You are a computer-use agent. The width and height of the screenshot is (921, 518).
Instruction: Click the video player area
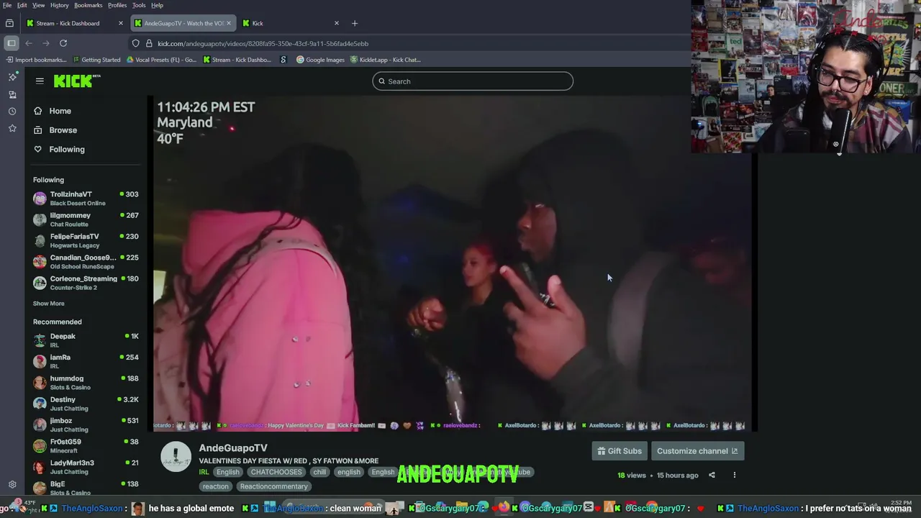click(453, 263)
